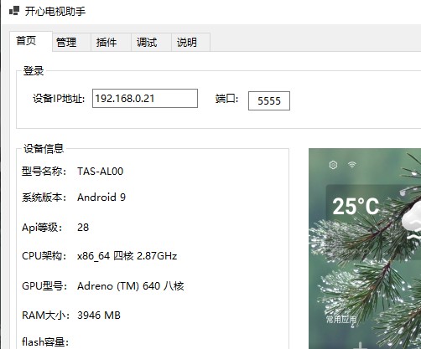Click the 端口 label
Image resolution: width=421 pixels, height=349 pixels.
pyautogui.click(x=226, y=99)
